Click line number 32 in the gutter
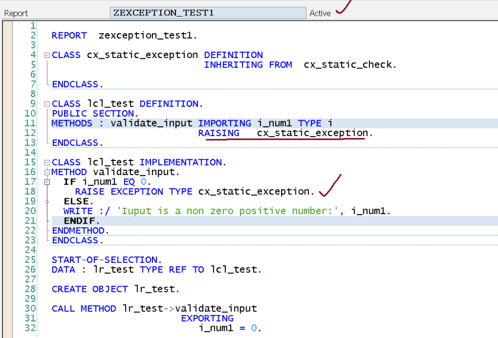Screen dimensions: 498x338 click(x=31, y=328)
